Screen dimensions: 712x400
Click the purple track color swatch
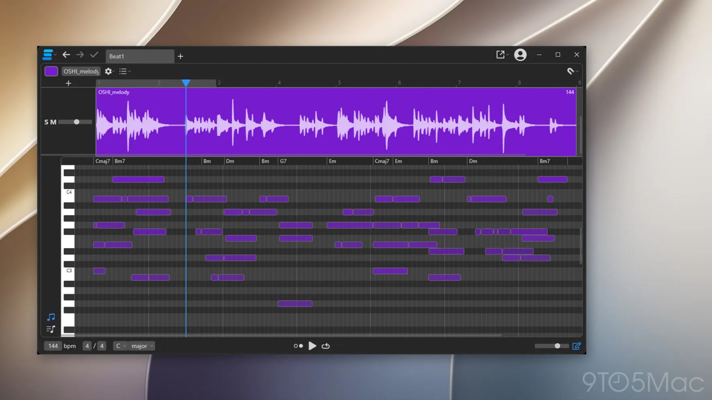tap(51, 71)
